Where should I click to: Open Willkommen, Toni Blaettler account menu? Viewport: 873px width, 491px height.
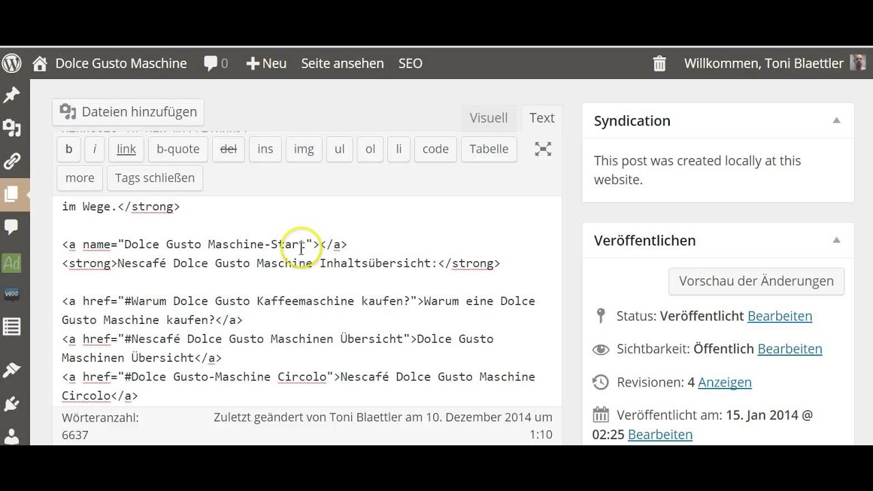click(764, 63)
